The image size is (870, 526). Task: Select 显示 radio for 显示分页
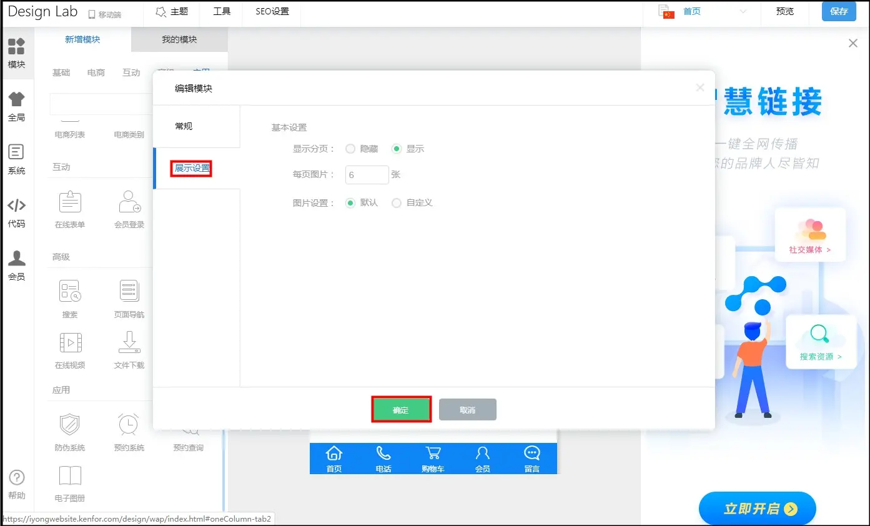[396, 149]
